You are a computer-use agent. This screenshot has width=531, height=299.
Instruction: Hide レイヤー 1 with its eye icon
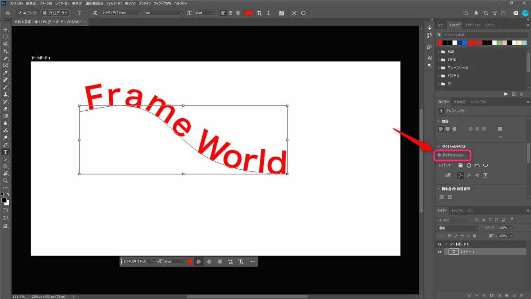click(x=439, y=252)
